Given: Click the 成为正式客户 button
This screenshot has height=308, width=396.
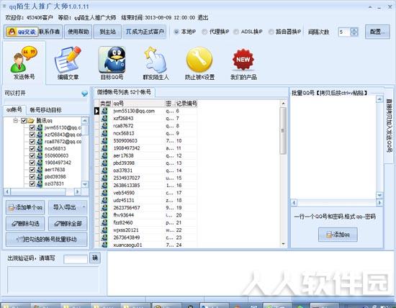Looking at the screenshot, I should tap(145, 32).
